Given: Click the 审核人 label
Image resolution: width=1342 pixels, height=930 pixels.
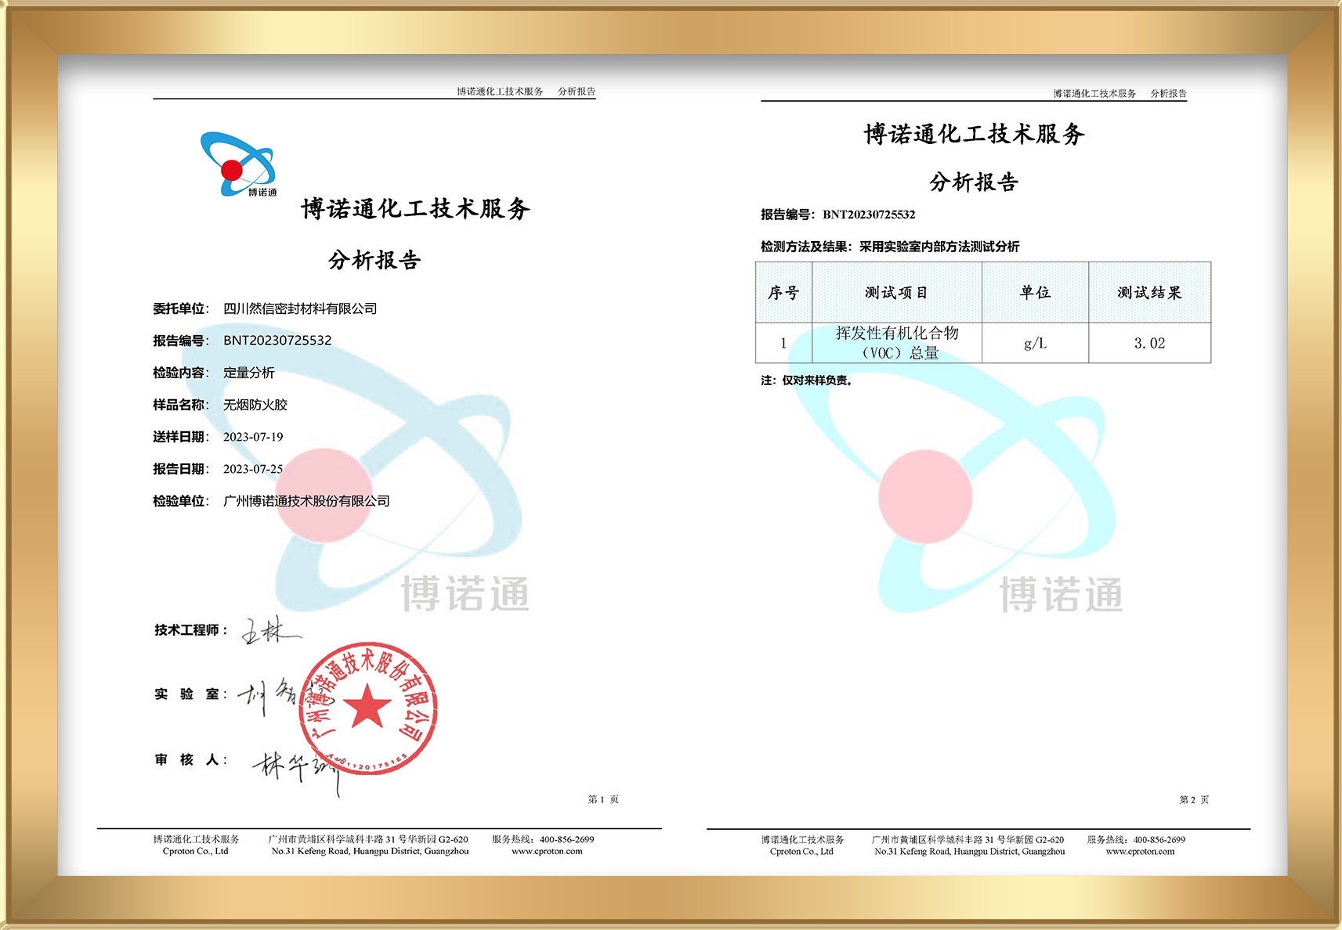Looking at the screenshot, I should pos(190,759).
